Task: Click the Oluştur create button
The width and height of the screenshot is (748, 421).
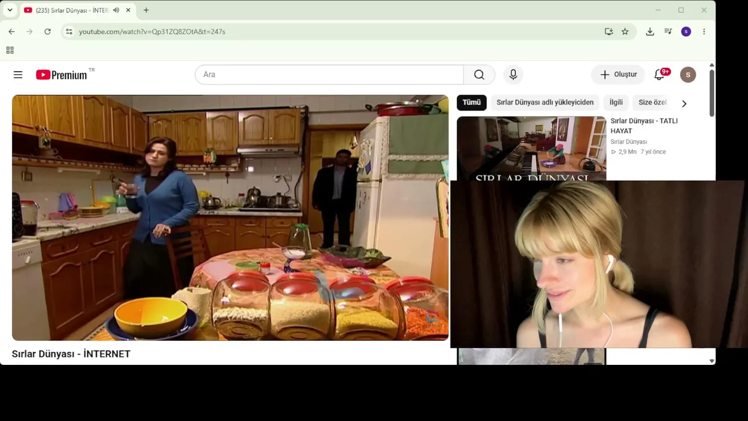Action: 618,75
